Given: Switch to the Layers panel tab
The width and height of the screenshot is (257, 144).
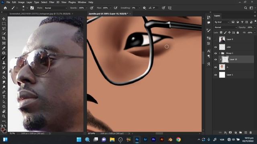Looking at the screenshot, I should point(217,16).
